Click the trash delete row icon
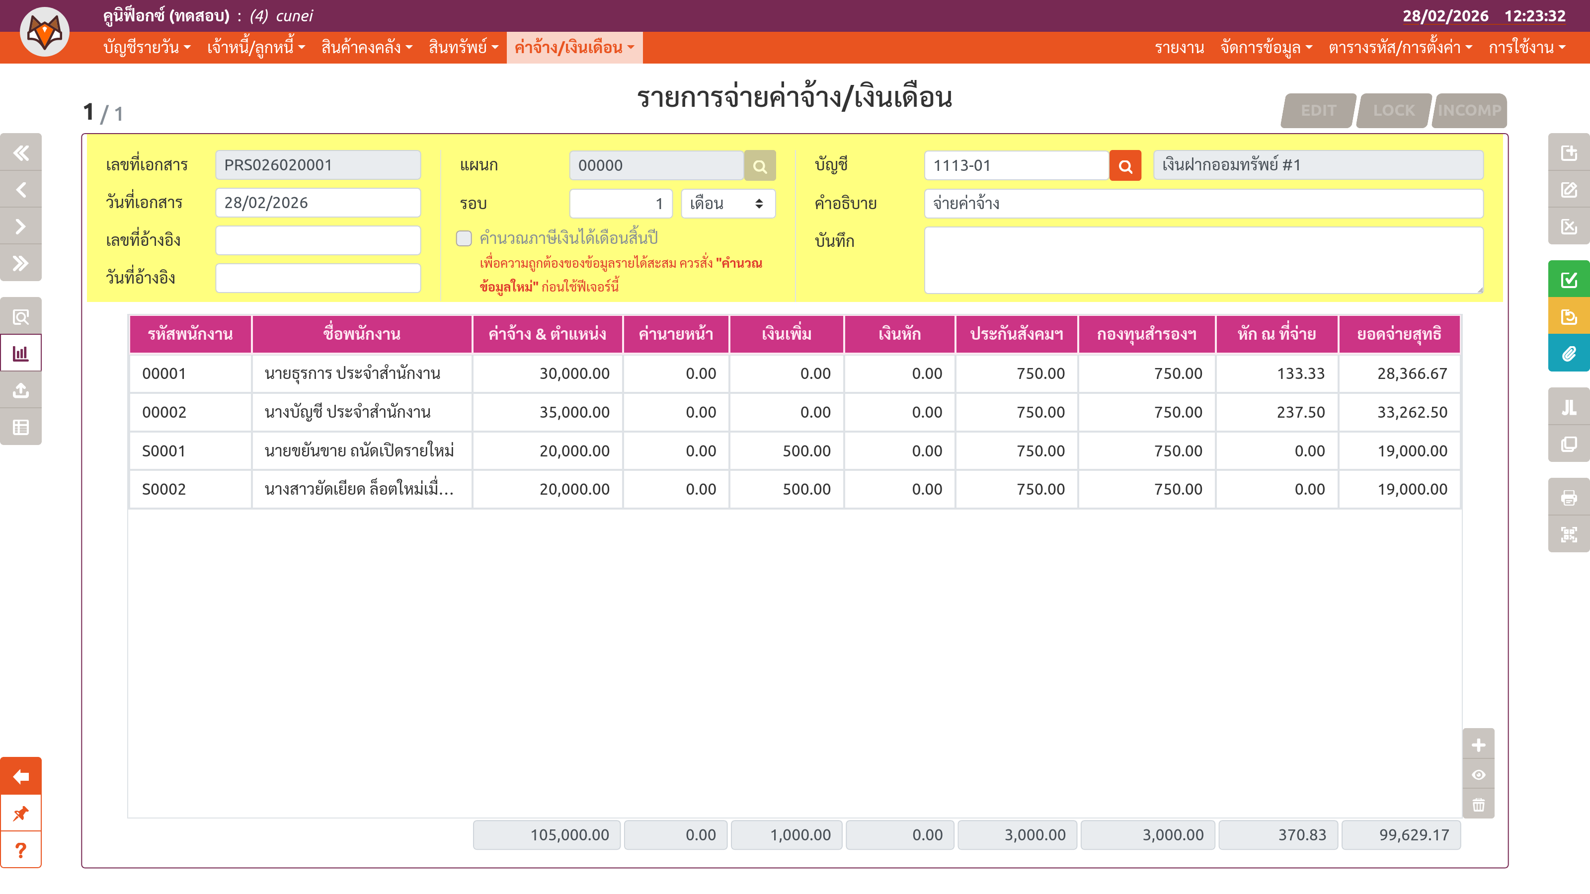Screen dimensions: 1590x894 pyautogui.click(x=1478, y=805)
